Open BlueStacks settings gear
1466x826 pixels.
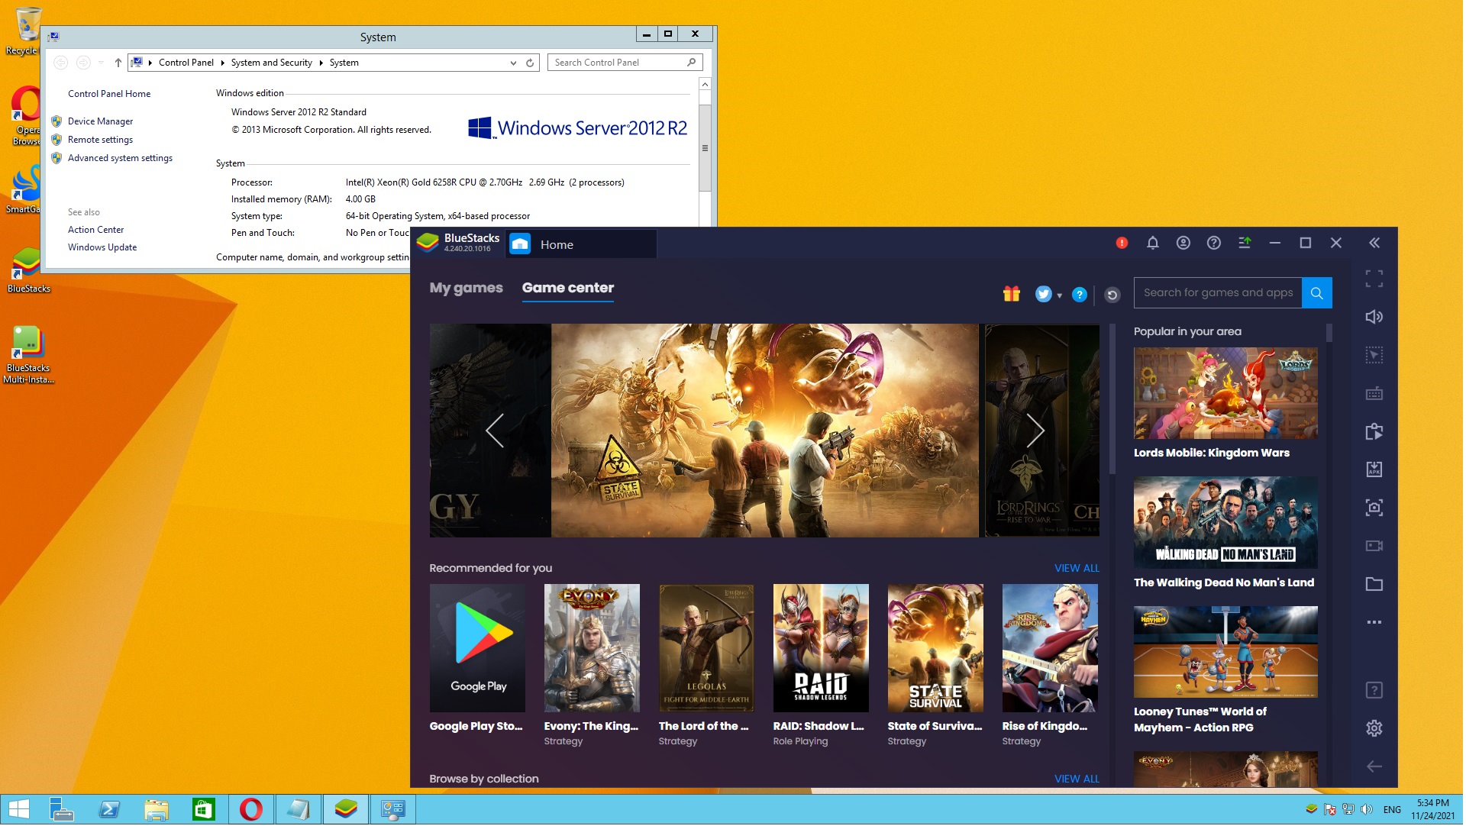point(1374,728)
